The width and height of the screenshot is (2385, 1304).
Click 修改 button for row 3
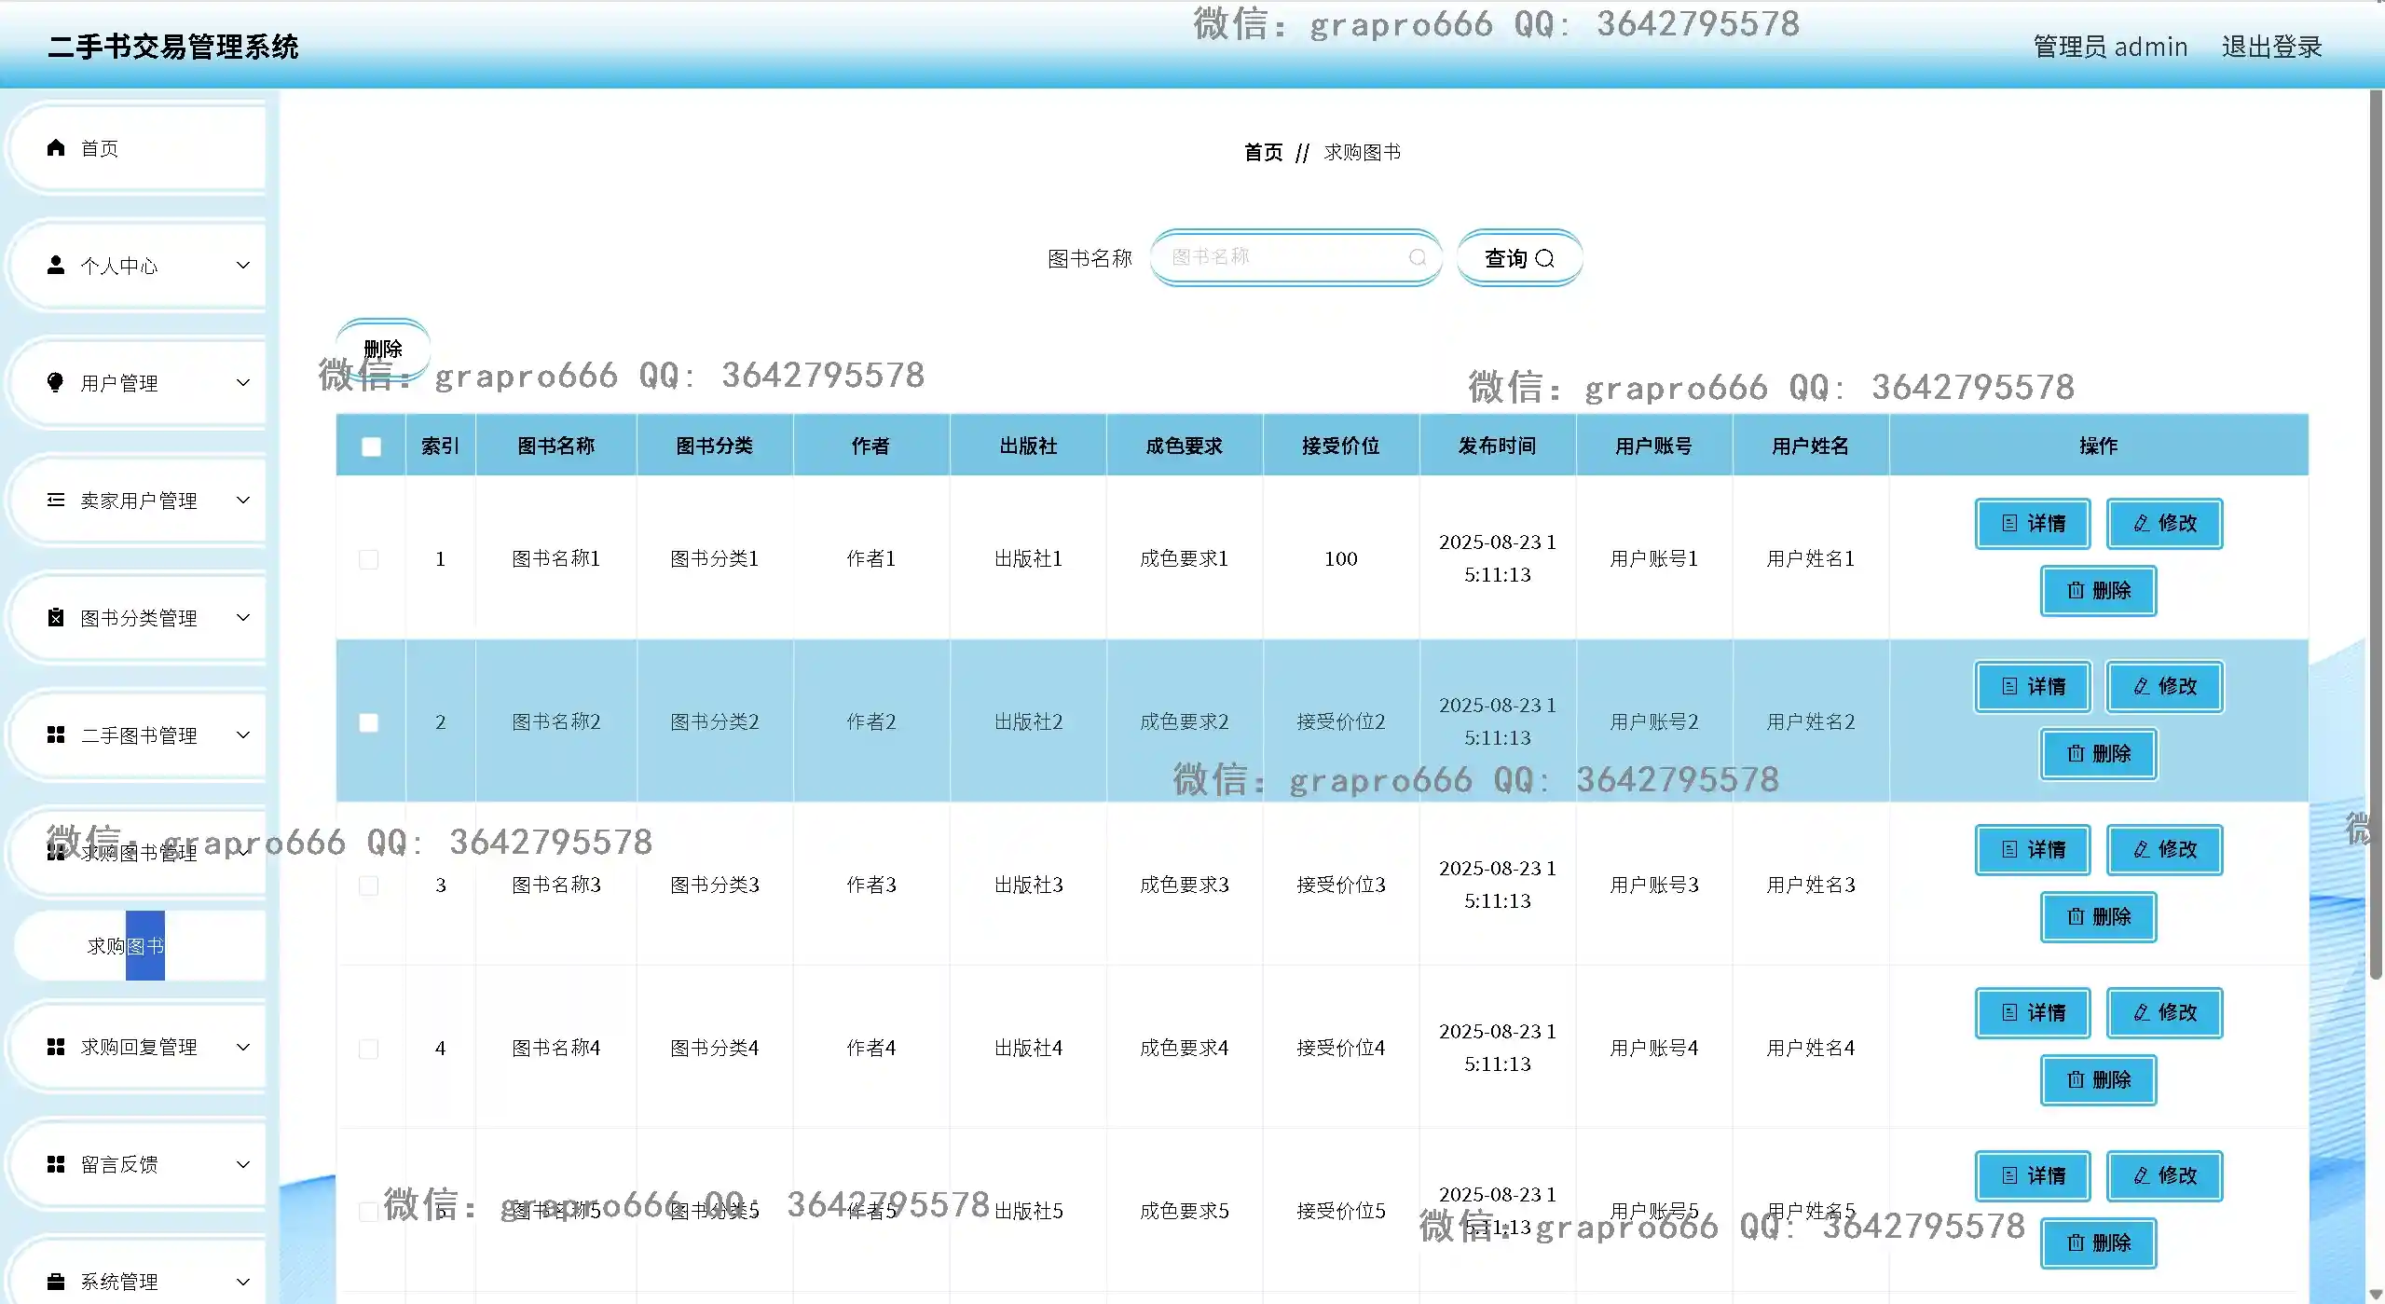2164,849
